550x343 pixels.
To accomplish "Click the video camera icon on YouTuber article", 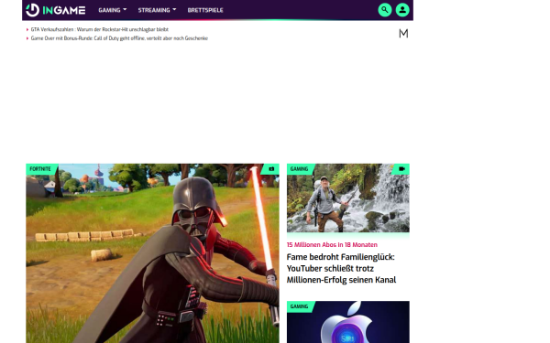I will [401, 168].
